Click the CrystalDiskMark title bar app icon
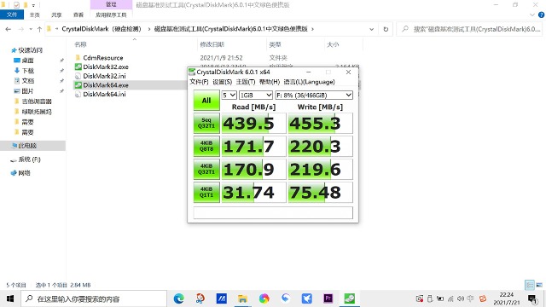Viewport: 546px width, 307px height. pyautogui.click(x=192, y=72)
